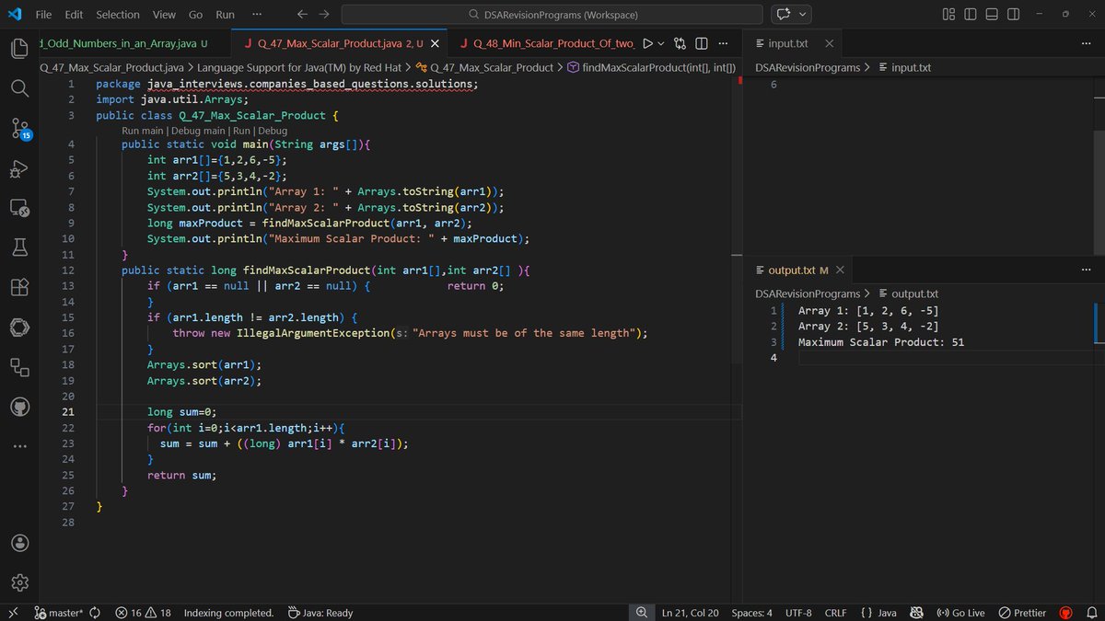Open the Explorer view in the activity bar
Screen dimensions: 1105x621
[x=20, y=48]
